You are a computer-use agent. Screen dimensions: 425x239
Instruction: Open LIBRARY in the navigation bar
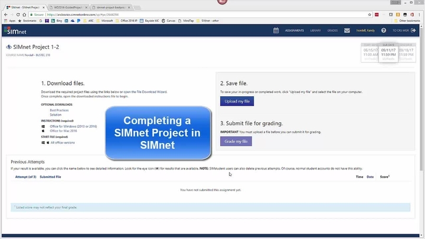click(x=315, y=31)
